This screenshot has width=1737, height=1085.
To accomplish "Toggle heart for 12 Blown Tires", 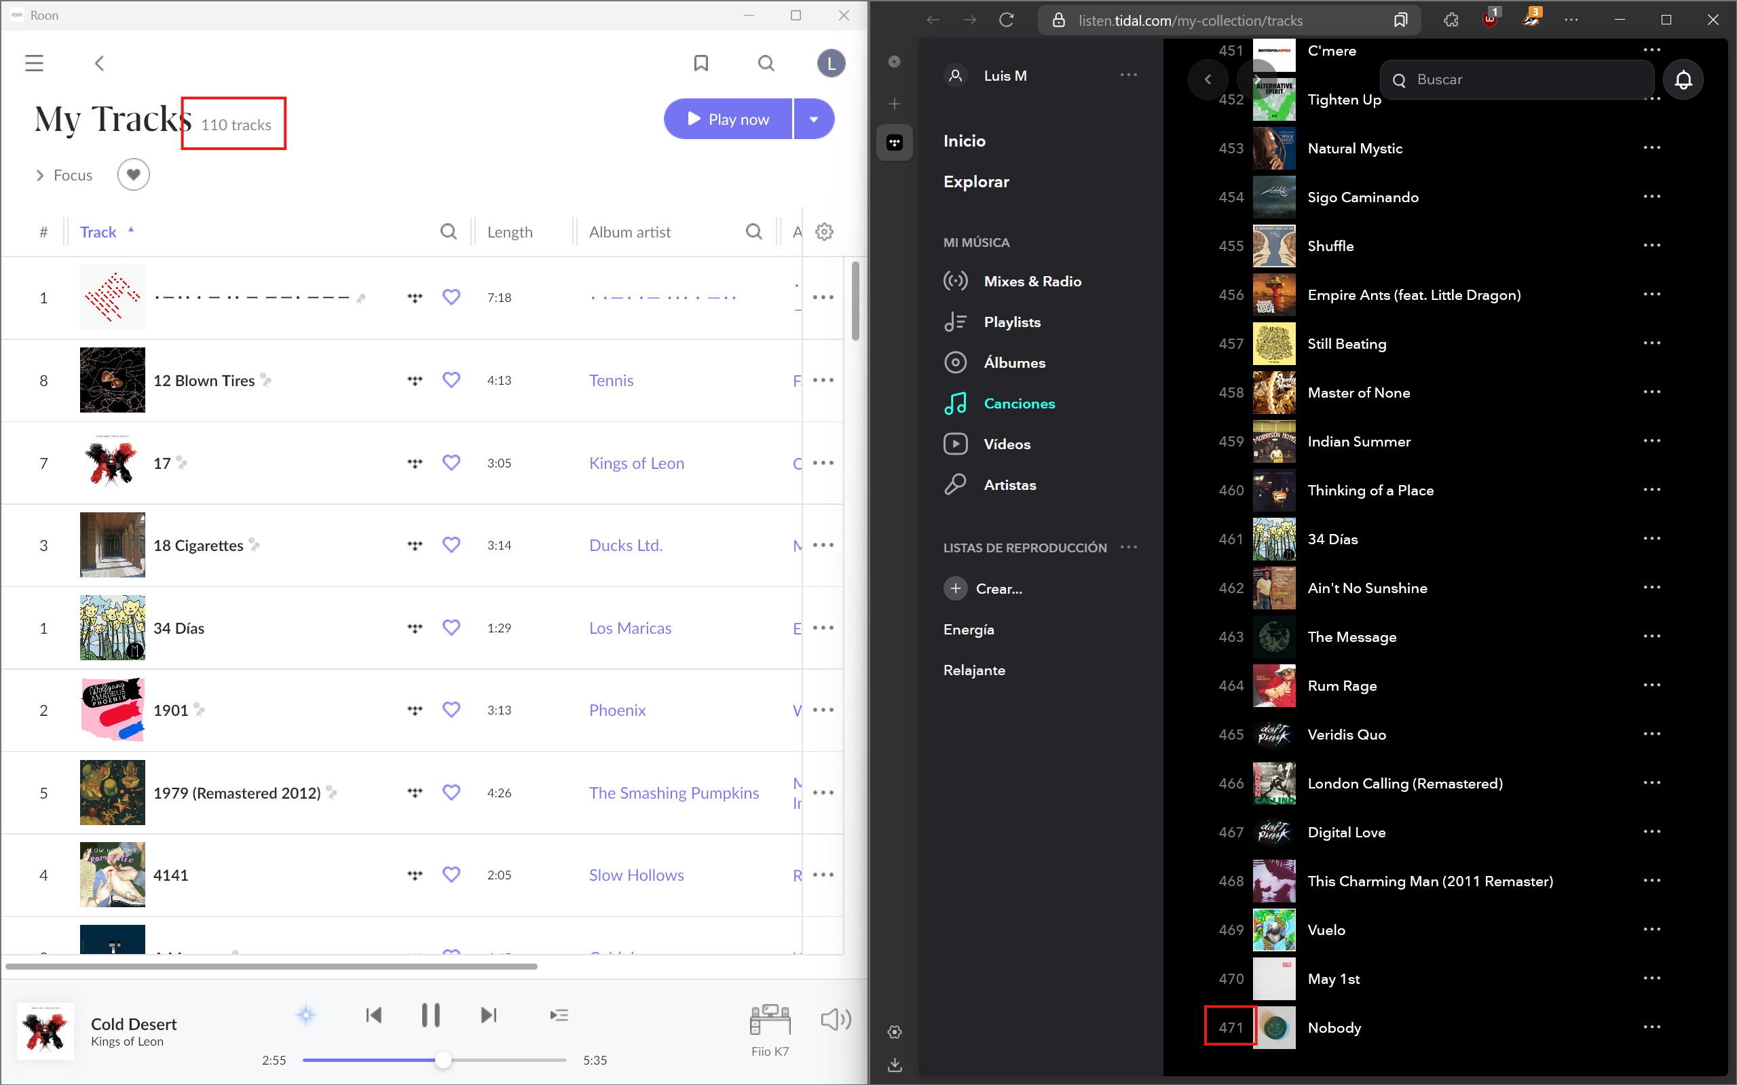I will [x=451, y=379].
